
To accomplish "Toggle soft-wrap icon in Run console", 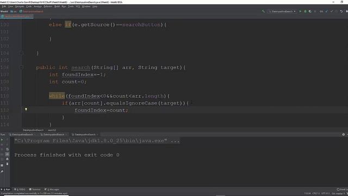I will pos(7,149).
